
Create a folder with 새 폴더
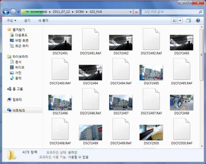coord(43,20)
